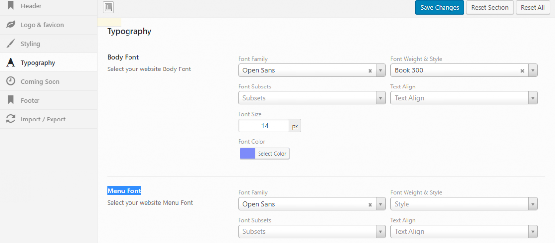The height and width of the screenshot is (243, 555).
Task: Open Menu Font Weight & Style dropdown
Action: click(464, 204)
